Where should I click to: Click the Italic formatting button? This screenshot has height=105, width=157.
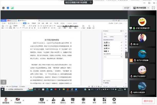(16, 28)
